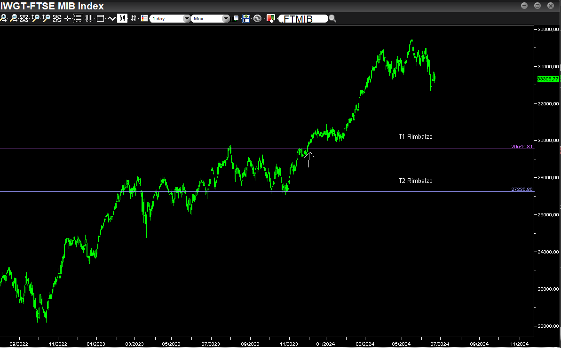Open the 'Max' time range dropdown
This screenshot has height=348, width=561.
tap(210, 19)
